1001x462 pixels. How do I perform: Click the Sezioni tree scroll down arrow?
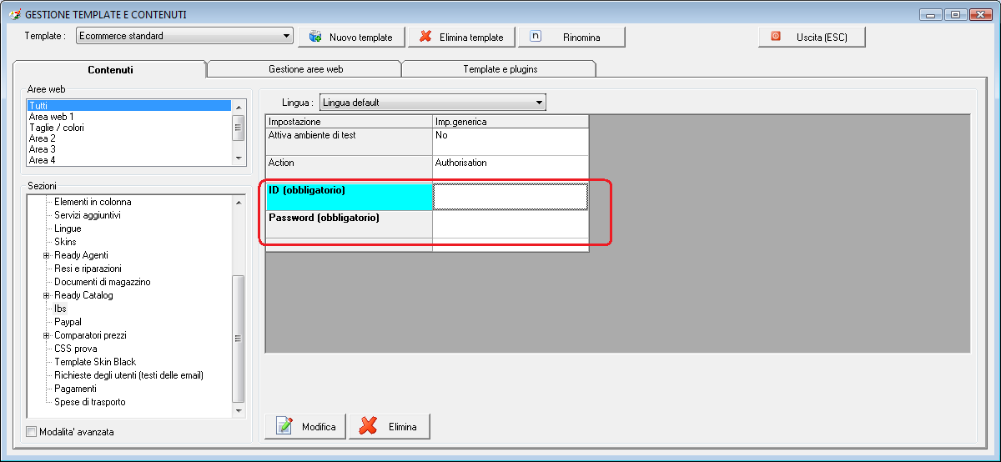point(238,410)
